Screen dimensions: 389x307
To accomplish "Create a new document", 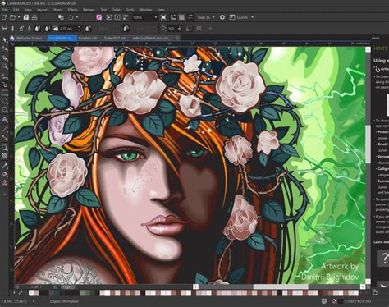I will pyautogui.click(x=4, y=17).
